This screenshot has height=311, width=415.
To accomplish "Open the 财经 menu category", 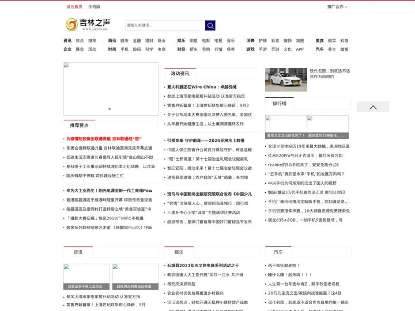I will tap(182, 49).
